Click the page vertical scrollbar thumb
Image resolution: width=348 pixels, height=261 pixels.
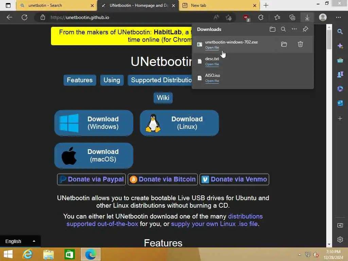[329, 39]
